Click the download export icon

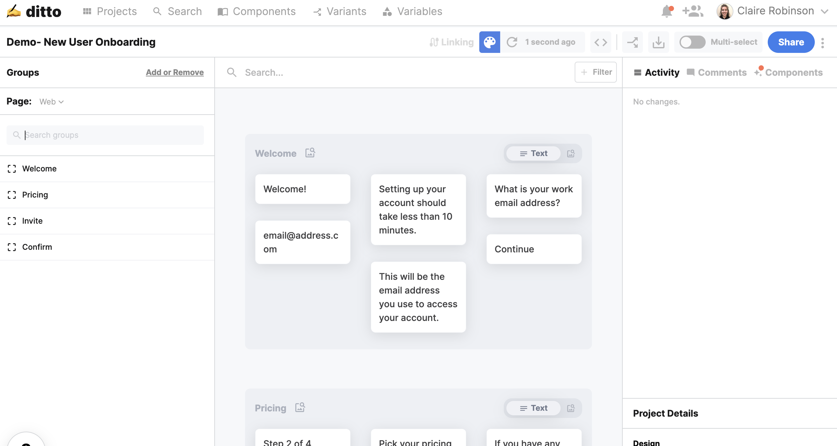(658, 42)
